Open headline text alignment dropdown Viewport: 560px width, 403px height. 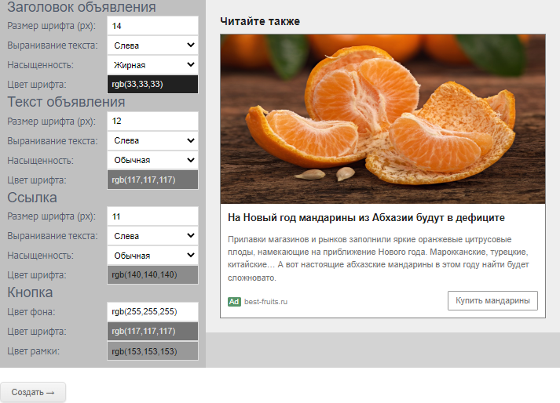pos(152,45)
